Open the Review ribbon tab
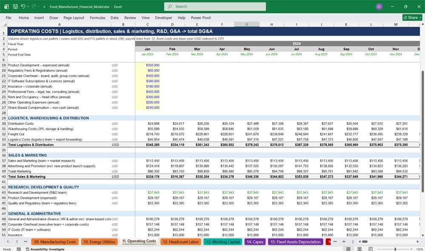 point(130,17)
